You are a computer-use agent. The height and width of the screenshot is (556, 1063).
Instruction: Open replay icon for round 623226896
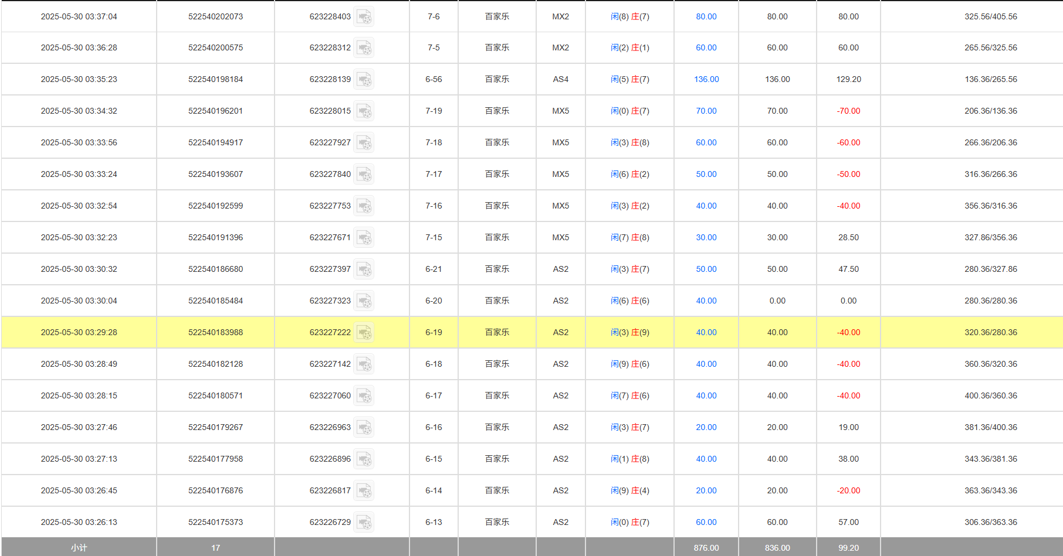point(364,459)
